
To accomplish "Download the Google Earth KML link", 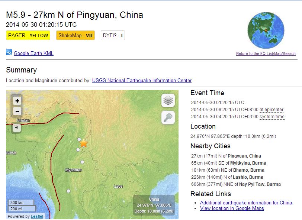I will pyautogui.click(x=33, y=53).
